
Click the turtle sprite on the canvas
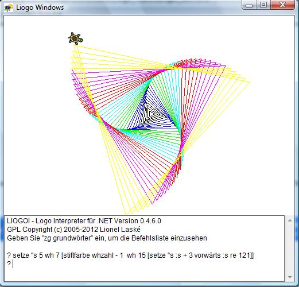tap(76, 38)
